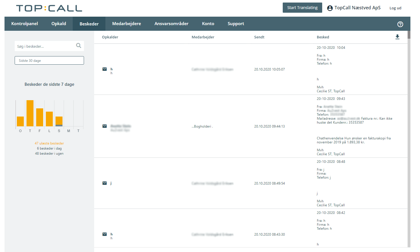Click the 48 beskeder i ugen text
Screen dimensions: 420x252
click(x=49, y=154)
